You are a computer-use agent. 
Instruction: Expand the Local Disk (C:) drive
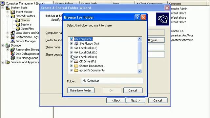coord(71,48)
